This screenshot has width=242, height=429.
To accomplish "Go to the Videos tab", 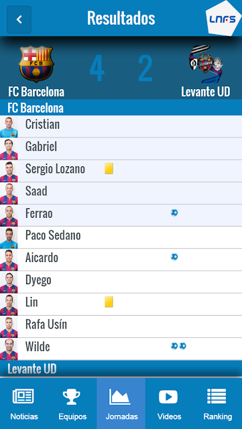I will 169,404.
